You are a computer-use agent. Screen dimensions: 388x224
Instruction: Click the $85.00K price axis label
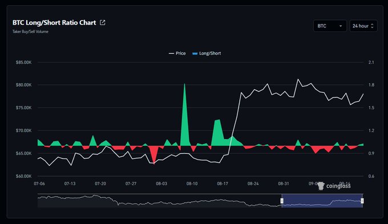tap(24, 62)
